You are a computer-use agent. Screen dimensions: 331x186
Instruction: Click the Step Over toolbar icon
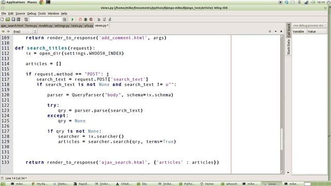pos(104,20)
